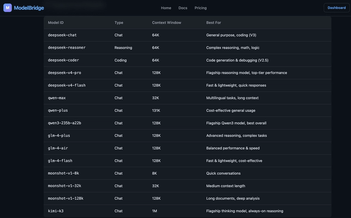
Task: Click "Complex reasoning, math, logic" description
Action: point(233,47)
